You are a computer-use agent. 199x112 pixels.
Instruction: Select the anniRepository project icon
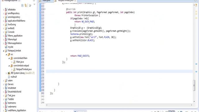point(6,13)
